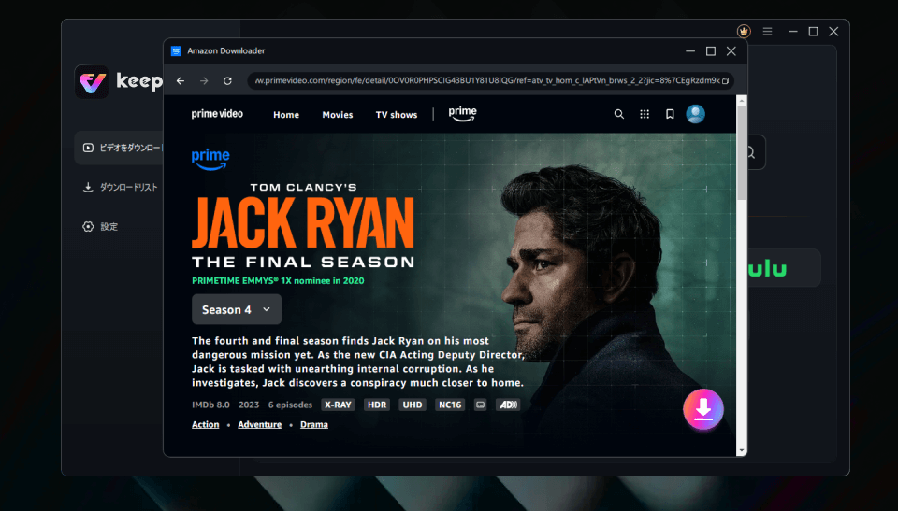Click the X-RAY badge
The height and width of the screenshot is (511, 898).
point(338,405)
